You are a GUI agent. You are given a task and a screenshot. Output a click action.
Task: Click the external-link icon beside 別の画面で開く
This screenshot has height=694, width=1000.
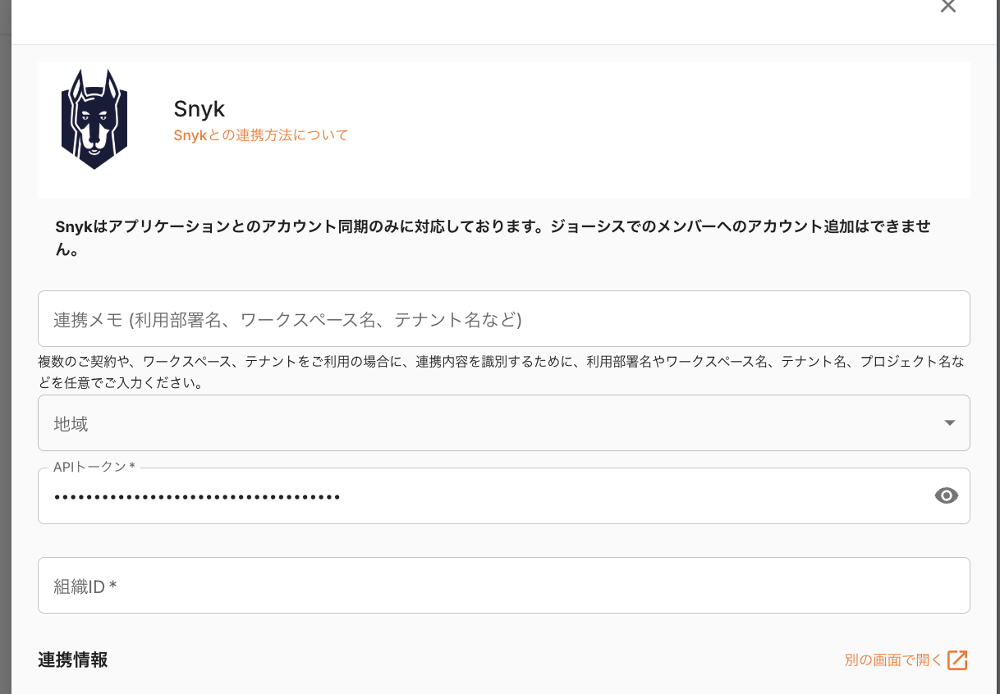pos(957,660)
